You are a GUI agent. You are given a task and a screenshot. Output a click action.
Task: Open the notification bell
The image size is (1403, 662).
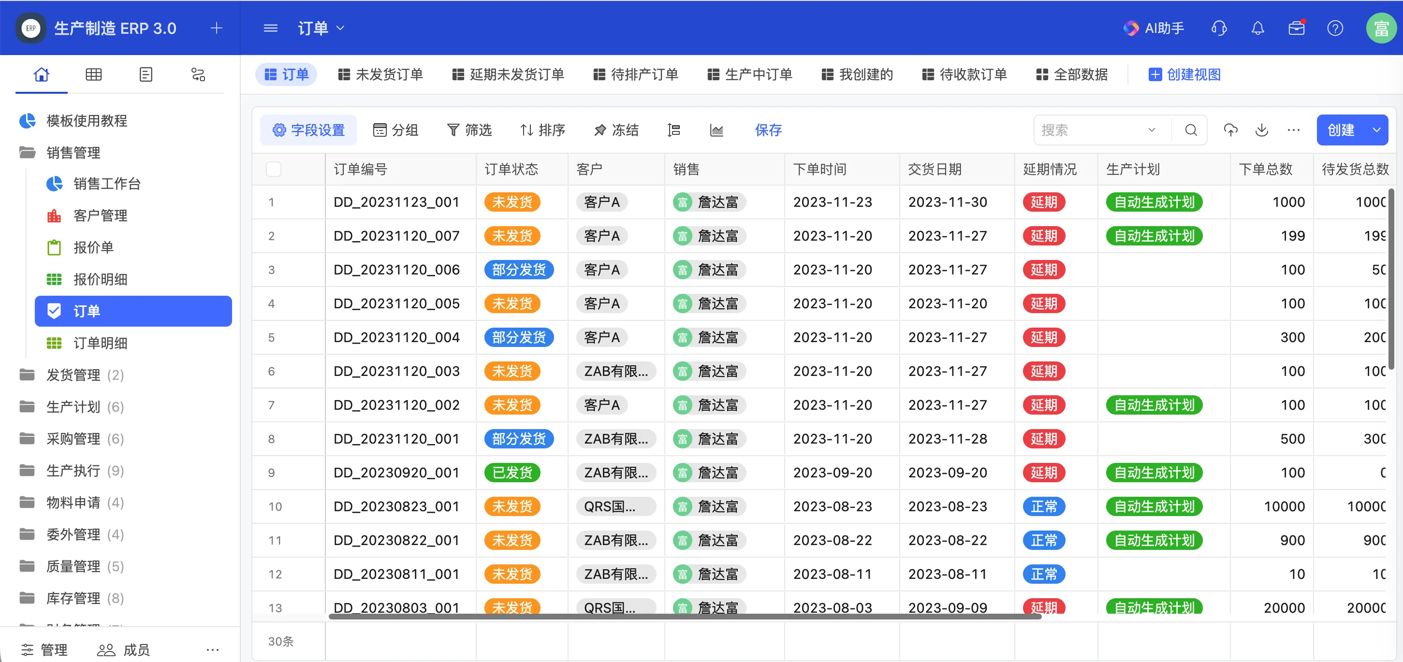(x=1257, y=29)
